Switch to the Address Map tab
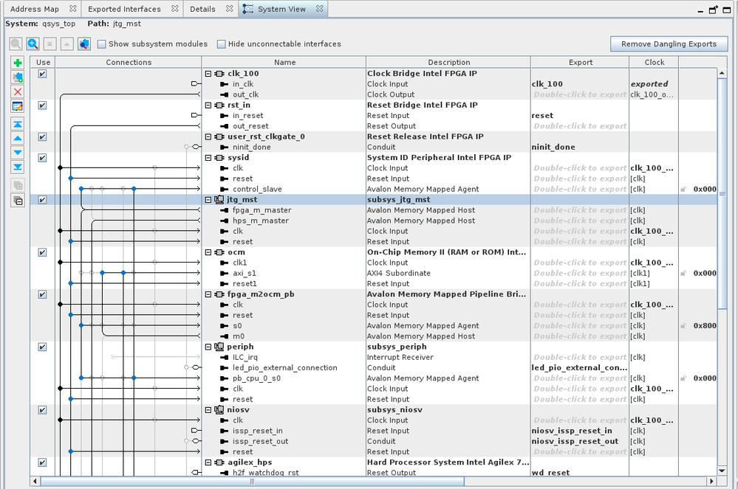Screen dimensions: 738x489 (x=35, y=9)
